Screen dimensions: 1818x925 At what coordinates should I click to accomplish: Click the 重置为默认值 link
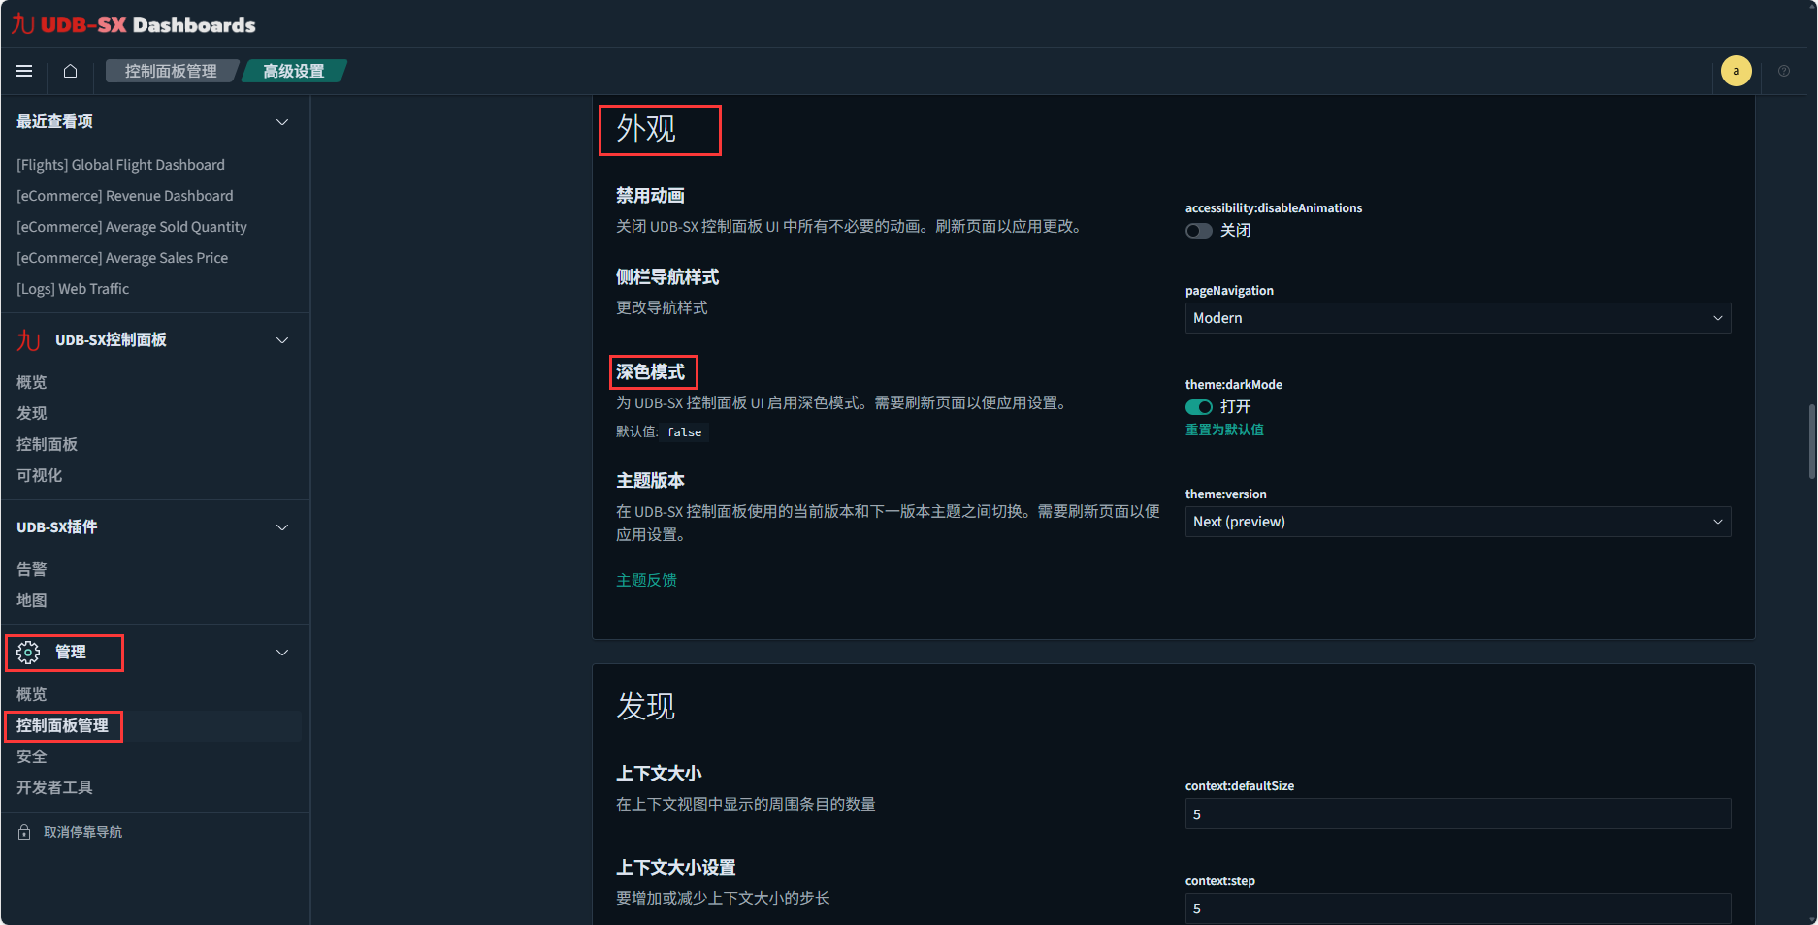tap(1224, 430)
